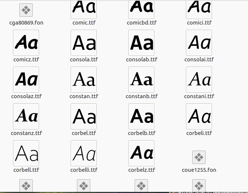Select the comic.ttf font preview icon
The image size is (248, 193).
click(x=84, y=10)
